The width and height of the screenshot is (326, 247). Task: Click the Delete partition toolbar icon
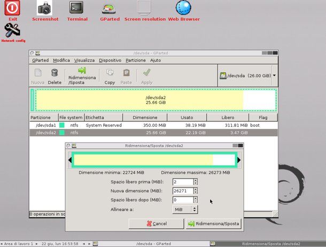55,75
